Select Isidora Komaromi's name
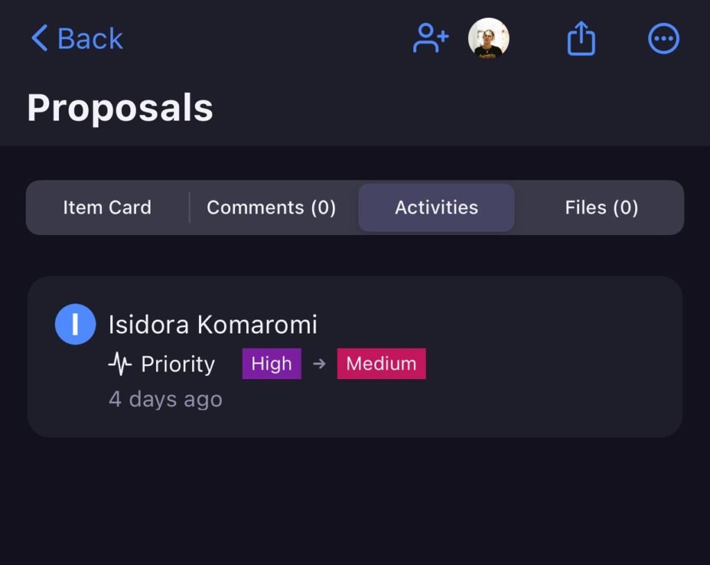The height and width of the screenshot is (565, 710). pyautogui.click(x=214, y=324)
